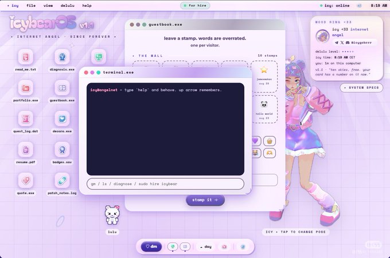Open the help menu

coord(87,6)
